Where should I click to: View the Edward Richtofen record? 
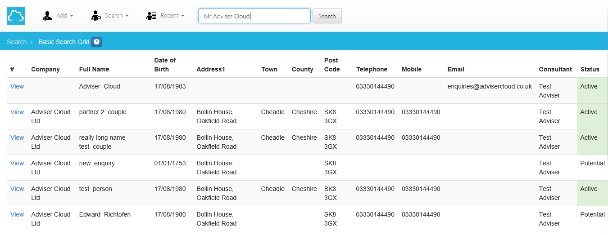coord(17,214)
